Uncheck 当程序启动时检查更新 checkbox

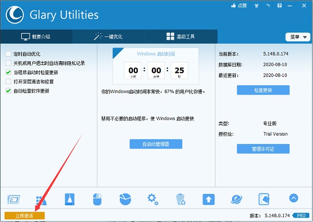click(x=8, y=72)
